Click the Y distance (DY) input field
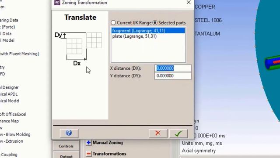Image resolution: width=280 pixels, height=158 pixels. (x=173, y=76)
